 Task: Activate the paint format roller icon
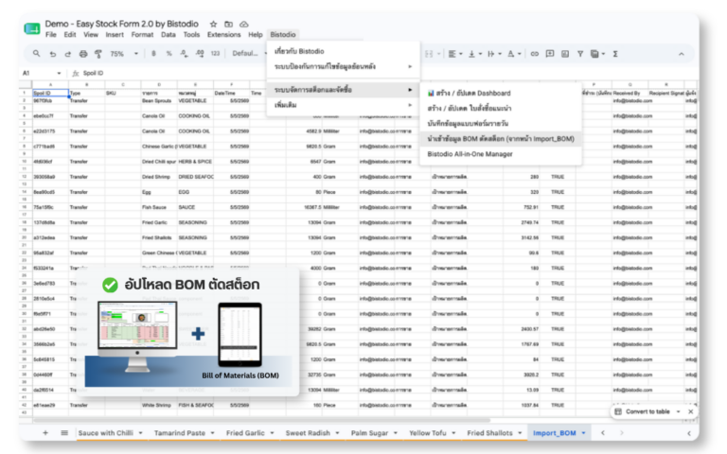[x=98, y=54]
